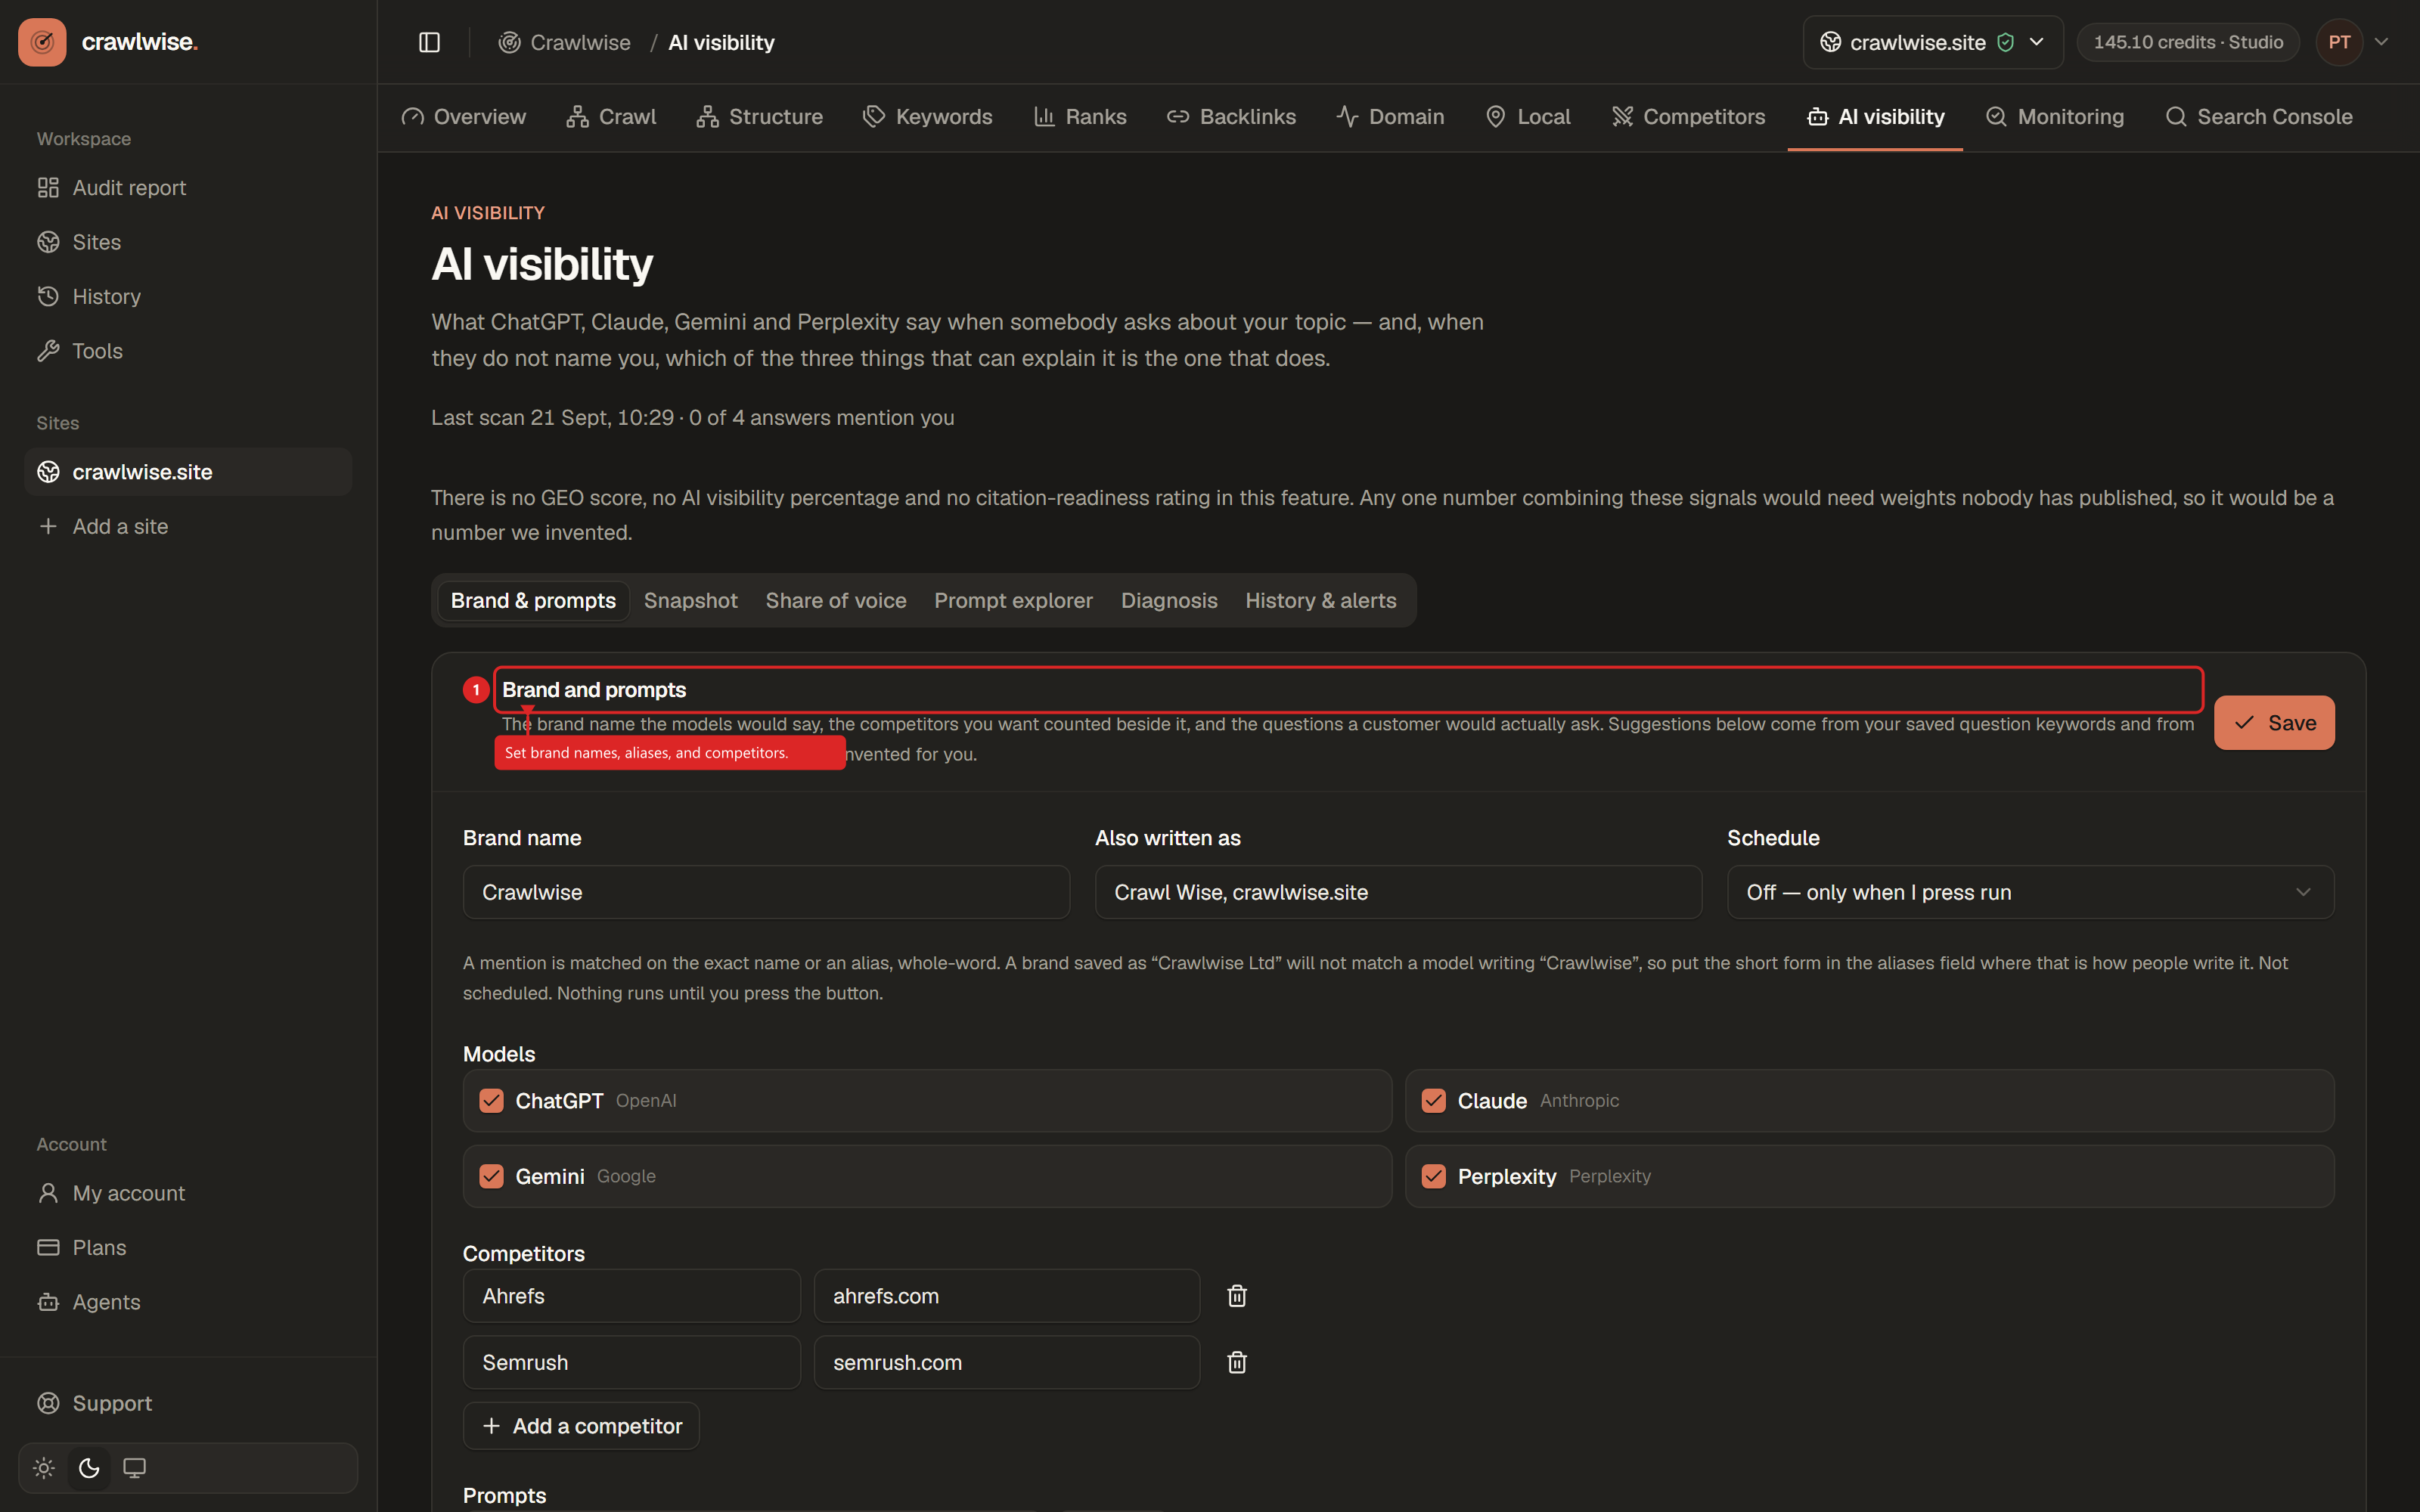Select the Brand & prompts sub-tab
This screenshot has width=2420, height=1512.
click(533, 601)
